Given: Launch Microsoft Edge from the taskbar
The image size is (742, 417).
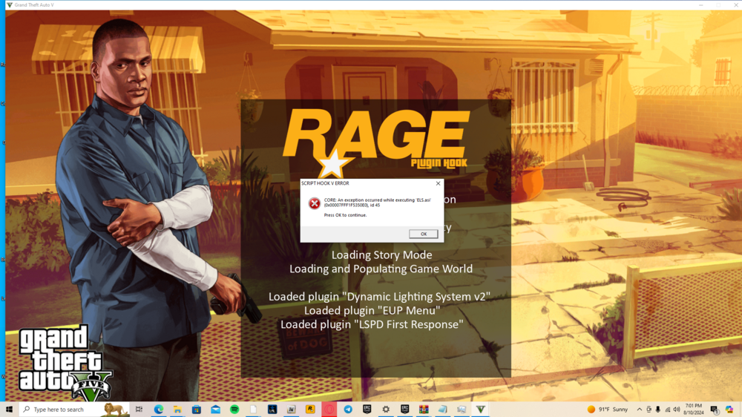Looking at the screenshot, I should [159, 410].
